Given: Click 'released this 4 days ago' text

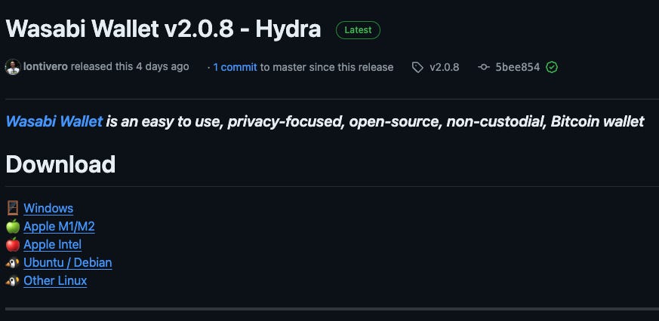Looking at the screenshot, I should click(x=130, y=67).
